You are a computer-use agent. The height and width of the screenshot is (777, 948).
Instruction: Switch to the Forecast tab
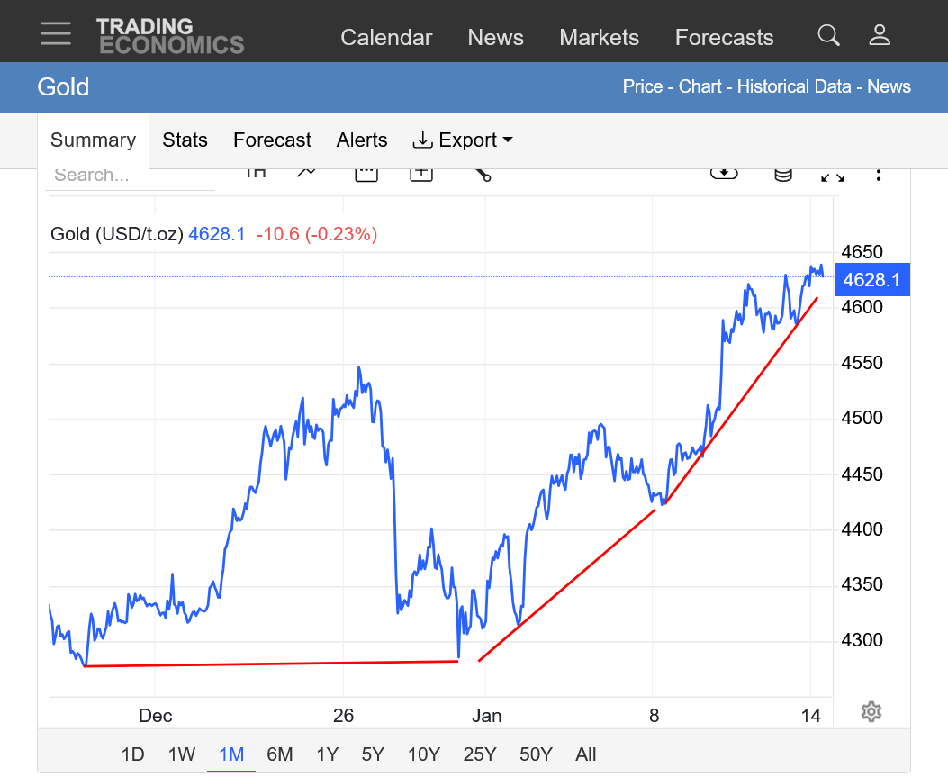coord(272,140)
